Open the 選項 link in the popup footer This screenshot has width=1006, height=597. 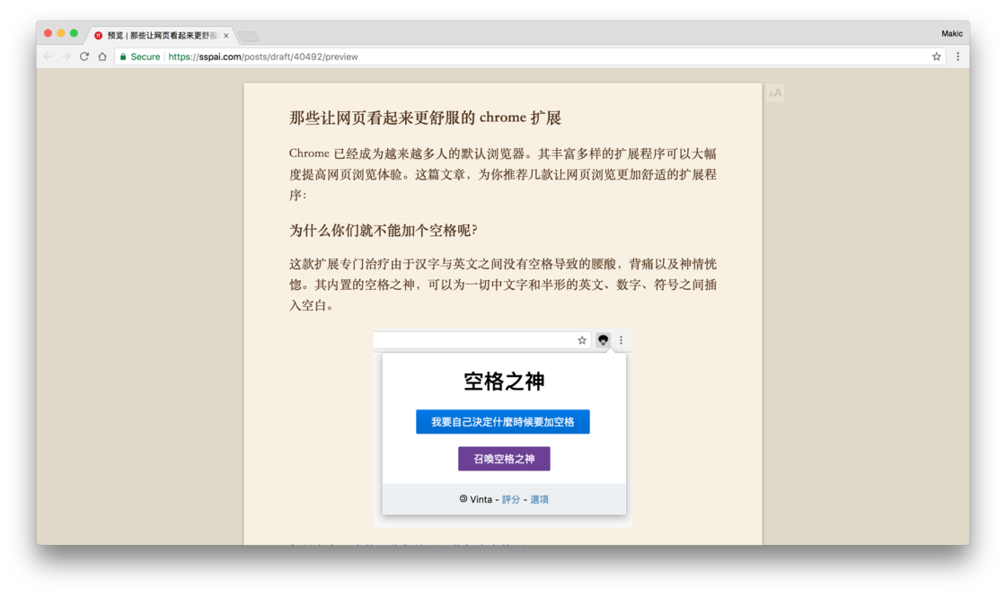pos(539,499)
